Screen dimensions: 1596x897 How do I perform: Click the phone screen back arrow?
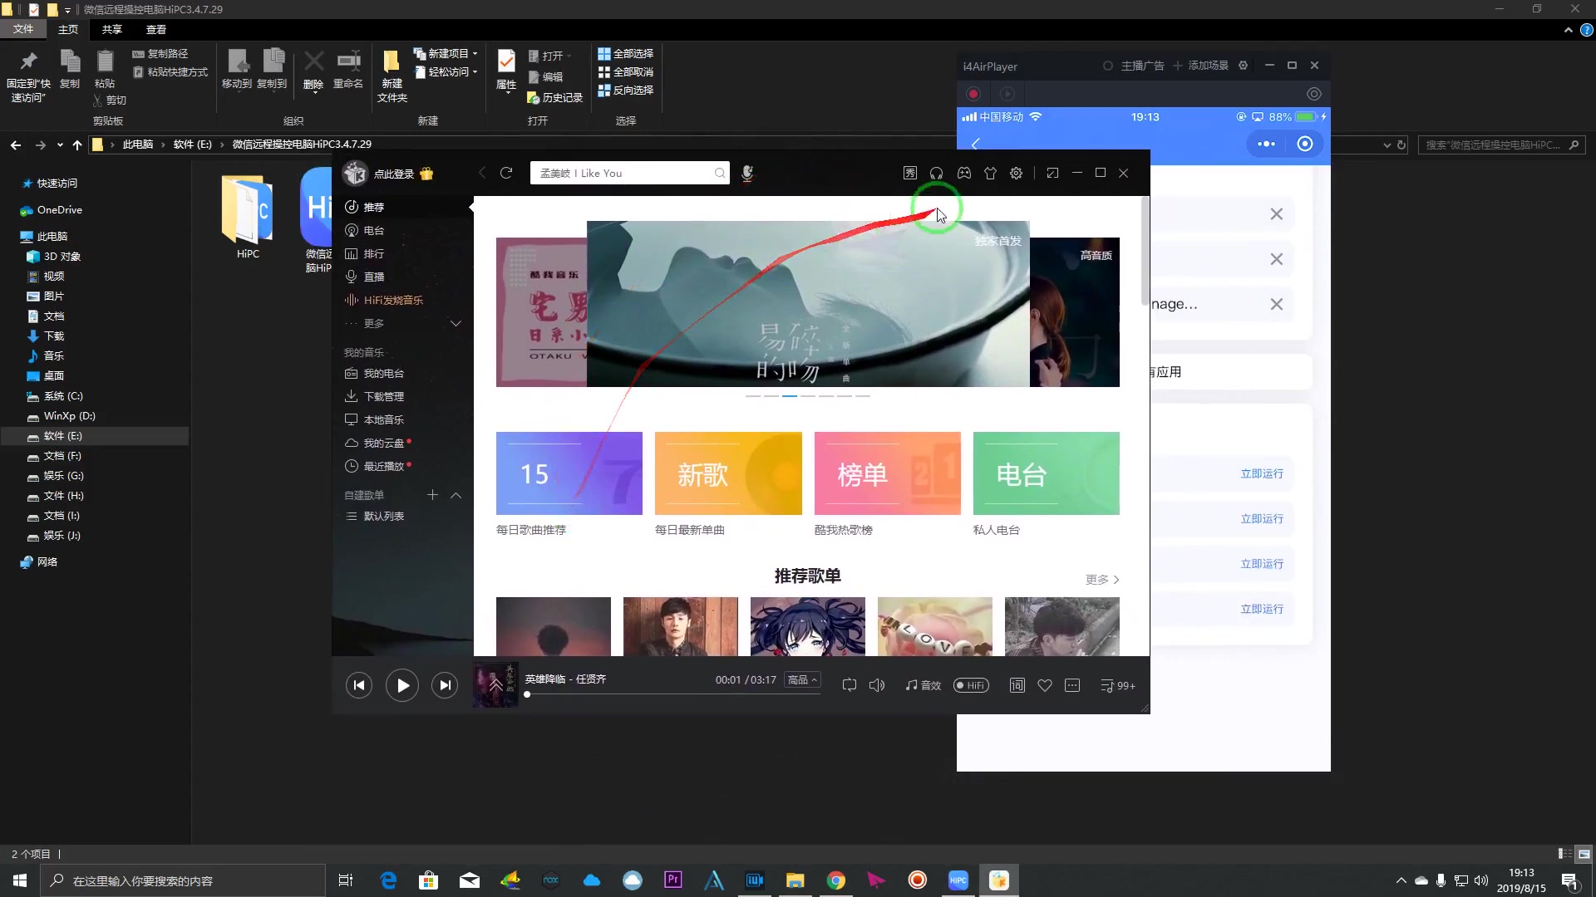(x=976, y=144)
